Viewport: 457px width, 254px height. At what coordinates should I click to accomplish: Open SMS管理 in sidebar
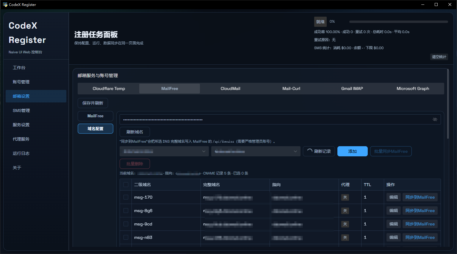point(36,110)
